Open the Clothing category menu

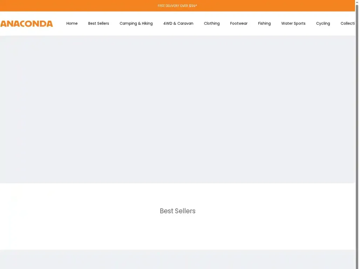pos(211,23)
